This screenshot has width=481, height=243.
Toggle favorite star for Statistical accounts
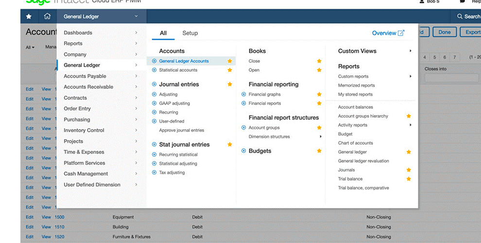tap(230, 70)
